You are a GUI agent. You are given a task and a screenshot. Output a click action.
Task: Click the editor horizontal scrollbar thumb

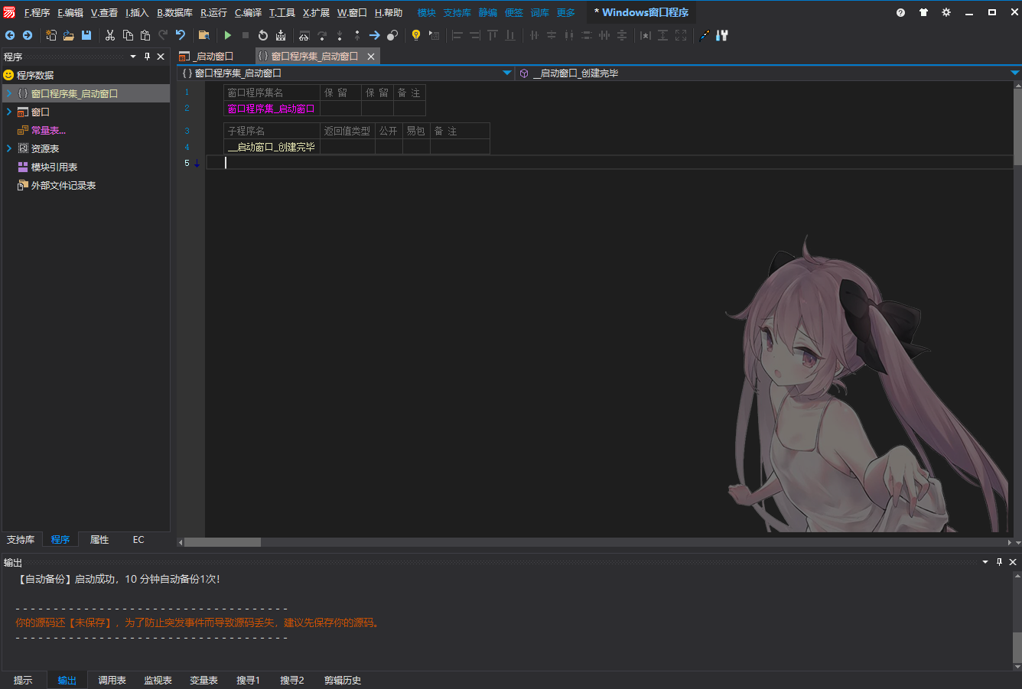point(223,542)
